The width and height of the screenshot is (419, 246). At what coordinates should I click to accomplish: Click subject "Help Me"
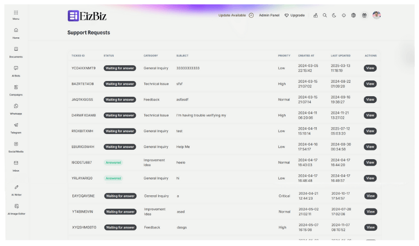(x=183, y=147)
